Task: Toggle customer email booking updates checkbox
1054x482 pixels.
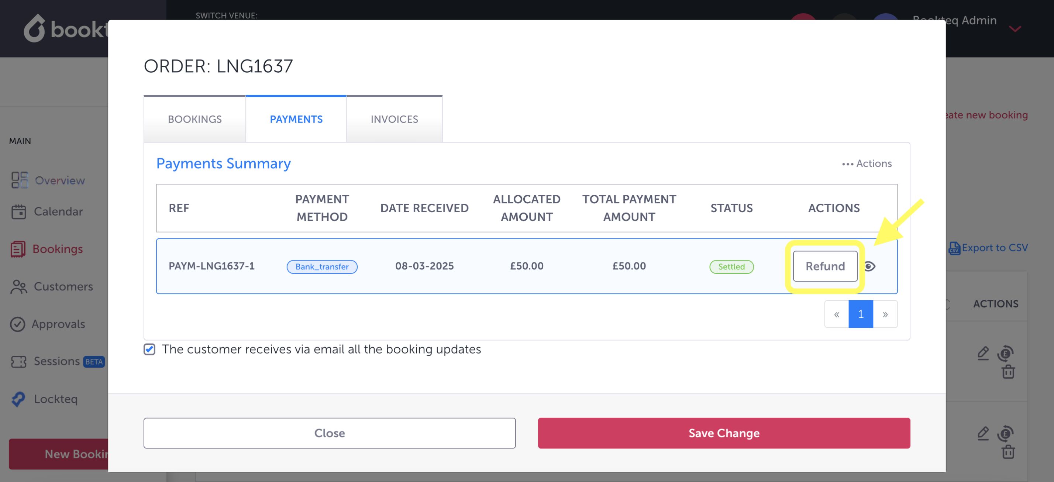Action: [149, 350]
